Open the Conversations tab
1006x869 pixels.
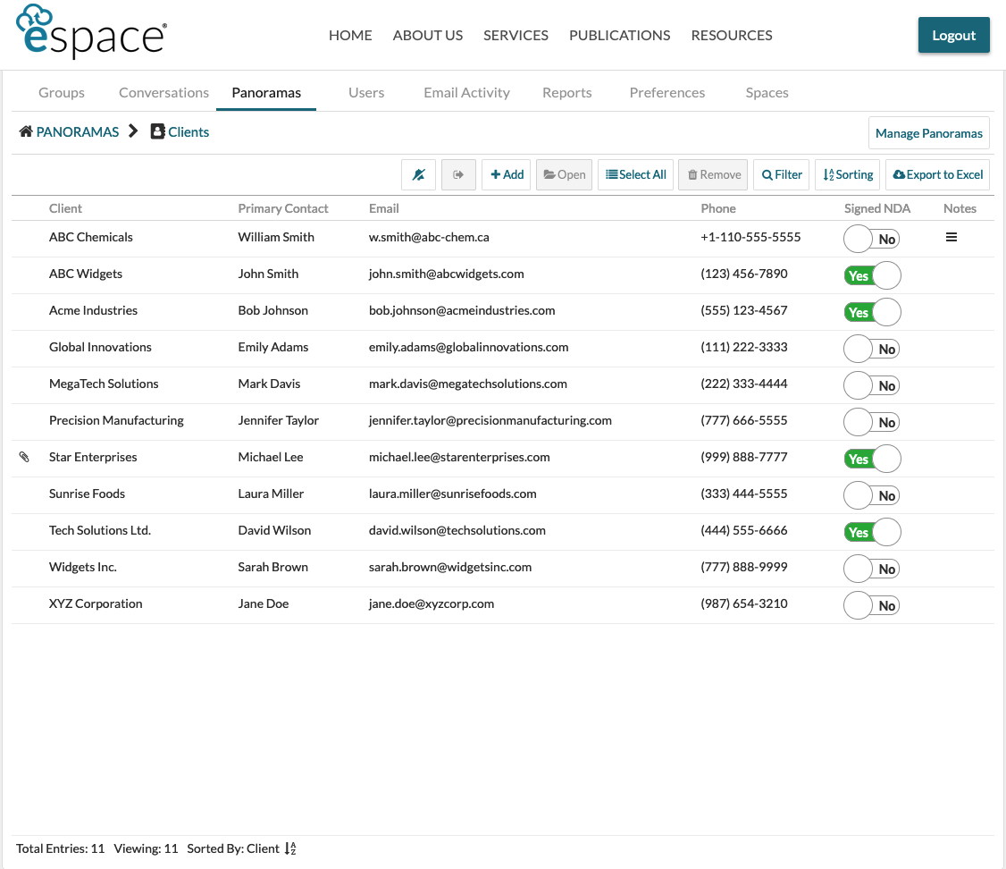pyautogui.click(x=163, y=92)
